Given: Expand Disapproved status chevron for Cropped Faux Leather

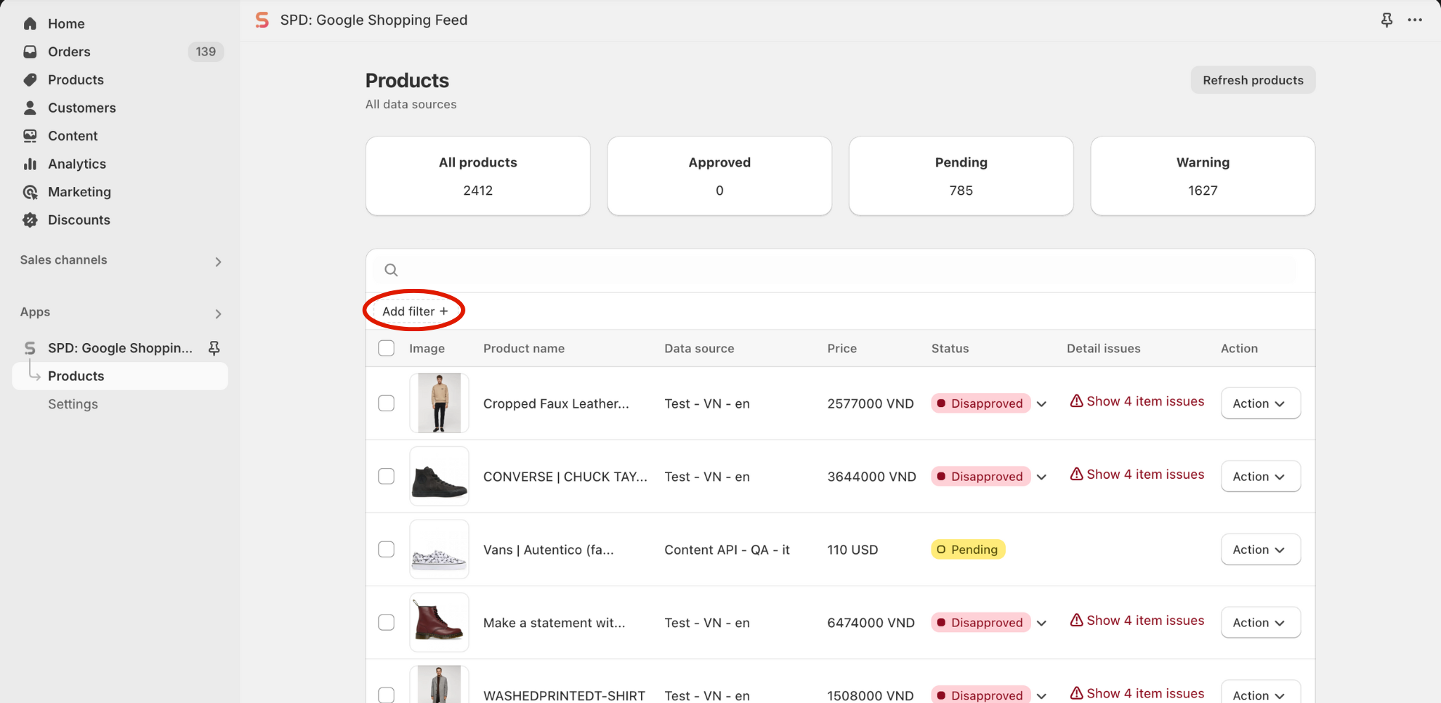Looking at the screenshot, I should pyautogui.click(x=1042, y=404).
